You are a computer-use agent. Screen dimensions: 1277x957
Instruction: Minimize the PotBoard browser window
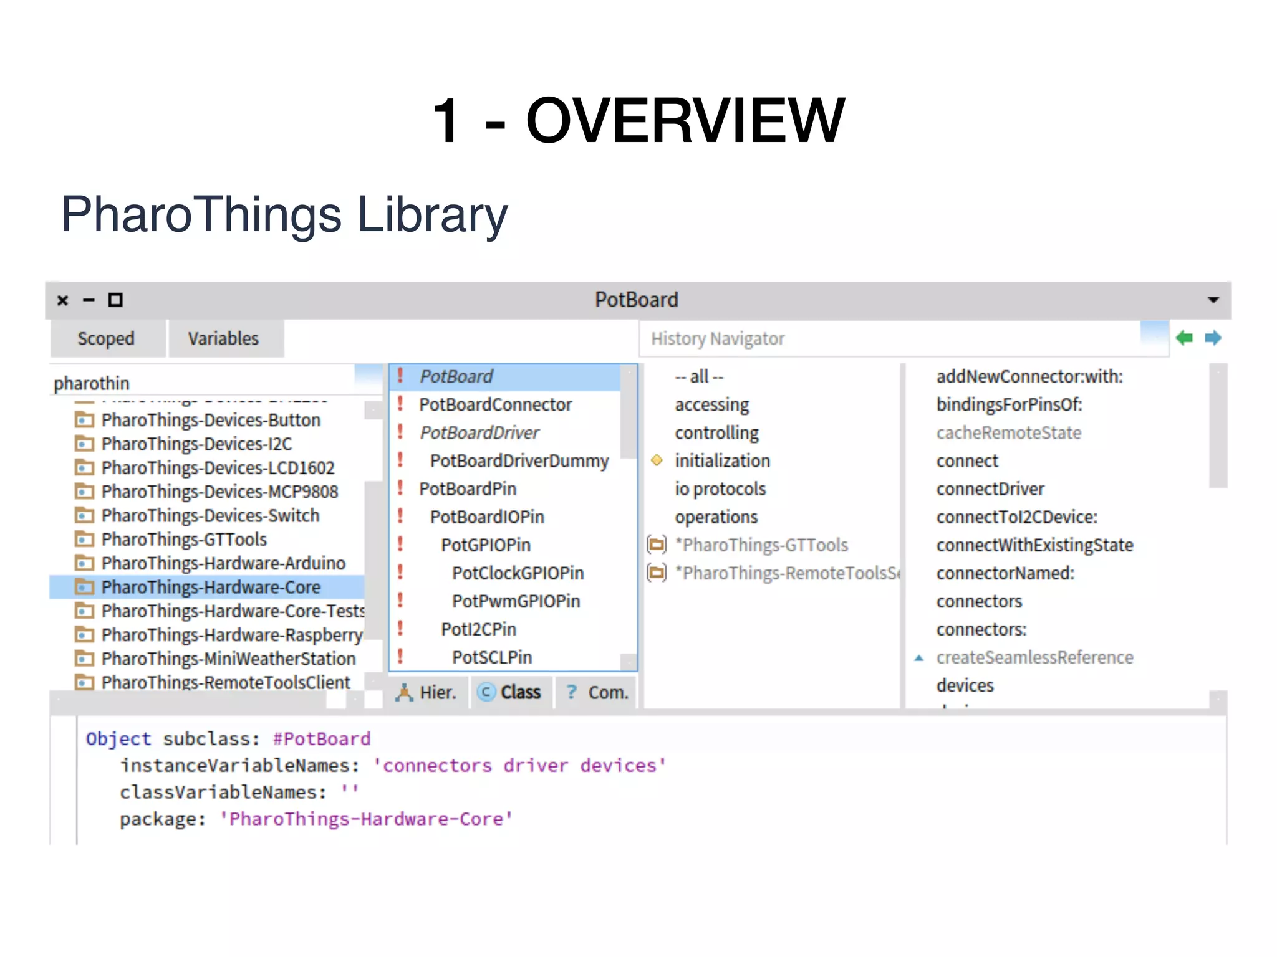click(89, 300)
